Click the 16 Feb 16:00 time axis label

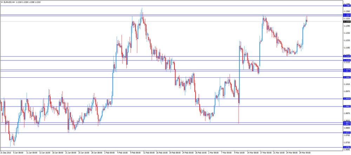coord(163,152)
